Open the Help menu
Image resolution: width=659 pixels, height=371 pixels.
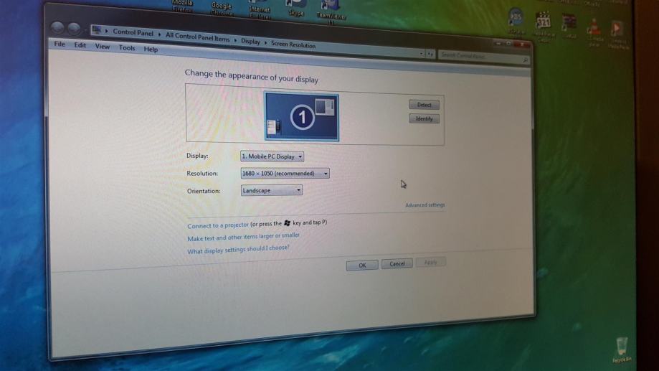151,50
